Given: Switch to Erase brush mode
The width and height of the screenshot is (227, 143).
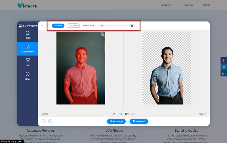Looking at the screenshot, I should [73, 26].
